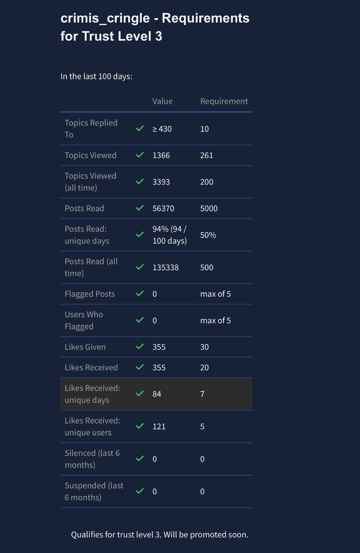Click the 1366 Topics Viewed value
Image resolution: width=360 pixels, height=553 pixels.
tap(161, 156)
